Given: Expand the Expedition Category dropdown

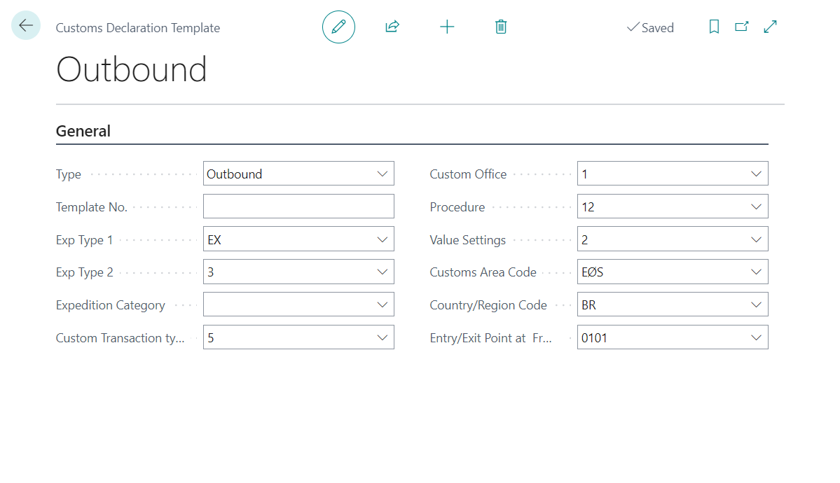Looking at the screenshot, I should (383, 304).
